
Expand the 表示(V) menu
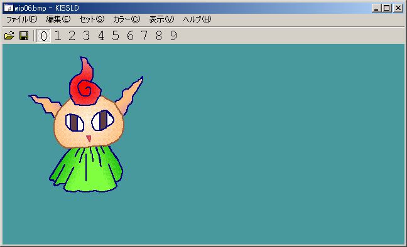tap(161, 19)
